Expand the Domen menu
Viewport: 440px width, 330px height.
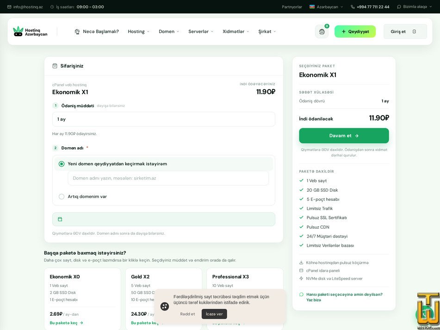coord(169,31)
